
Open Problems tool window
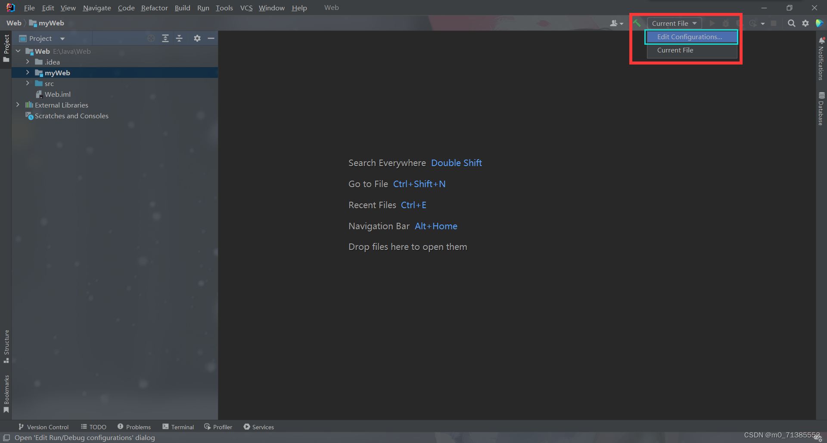click(134, 427)
